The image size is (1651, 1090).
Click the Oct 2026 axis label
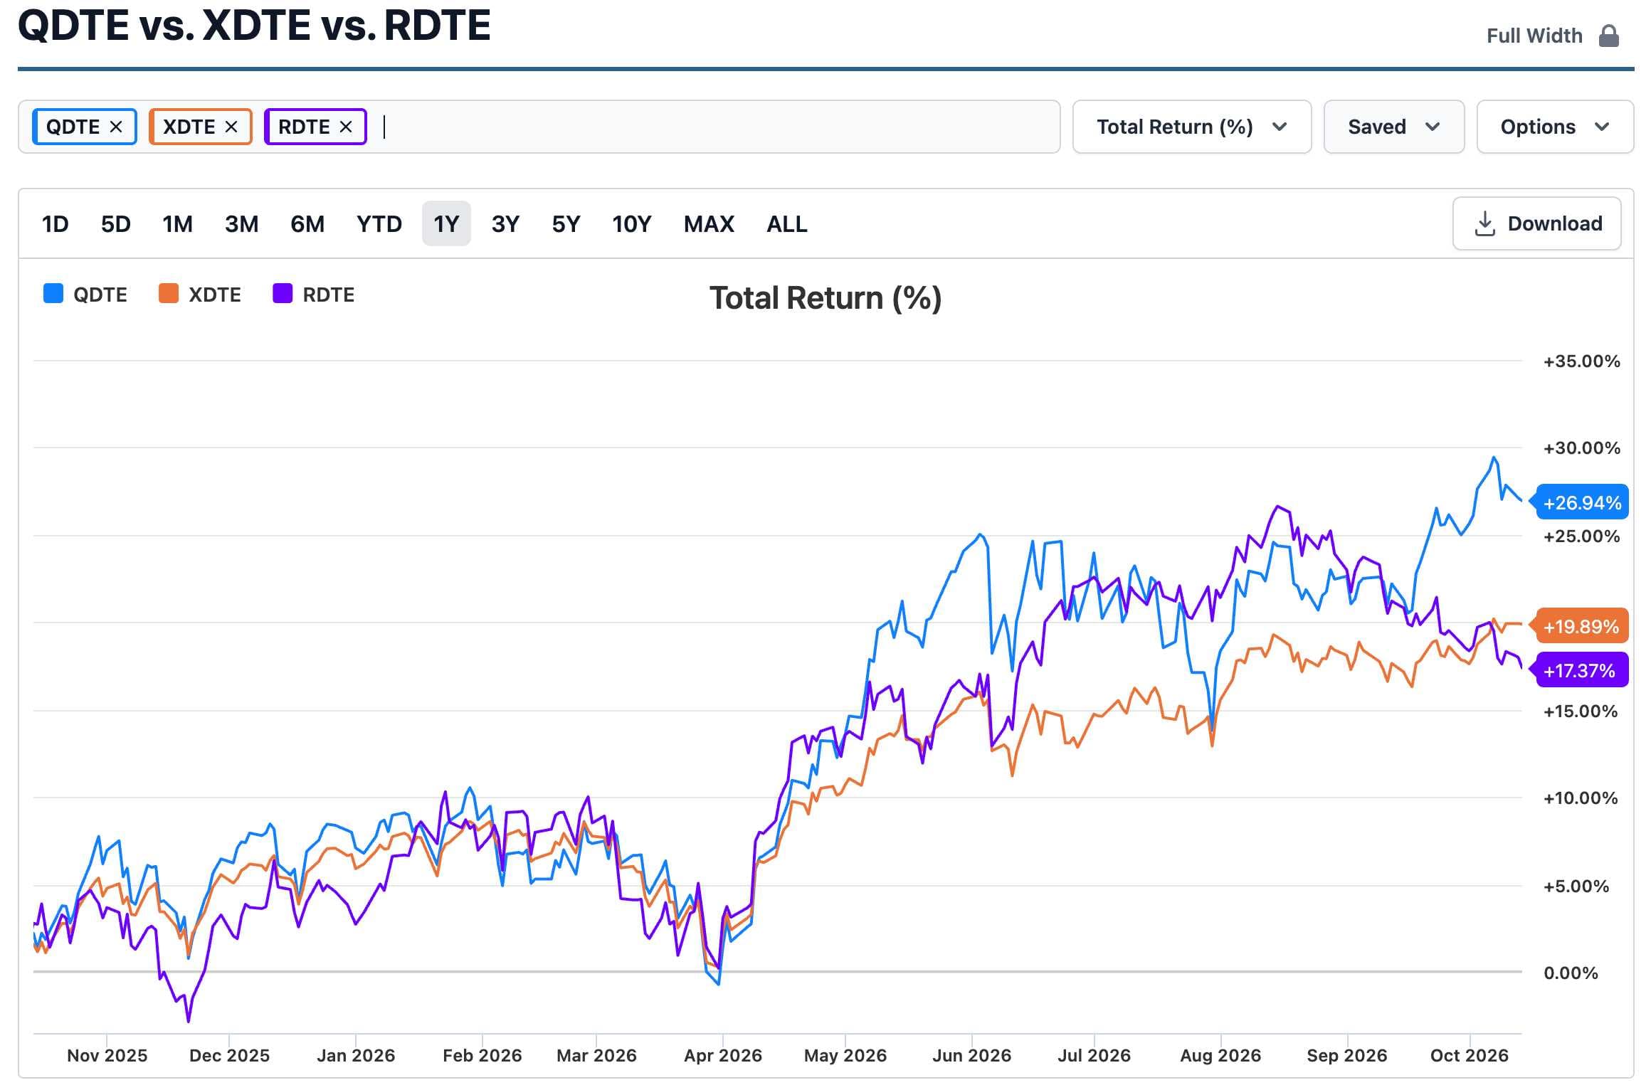1470,1055
